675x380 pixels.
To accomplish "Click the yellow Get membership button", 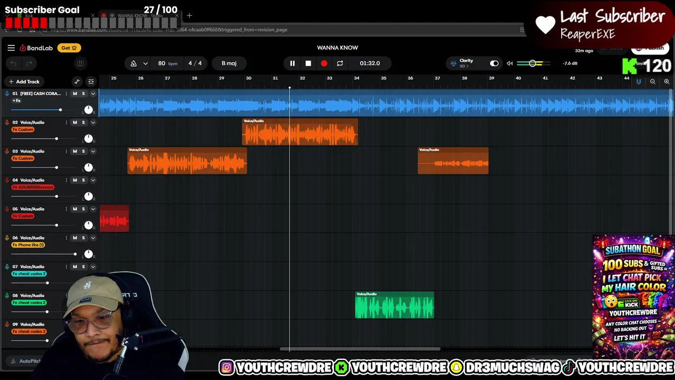I will click(x=69, y=48).
